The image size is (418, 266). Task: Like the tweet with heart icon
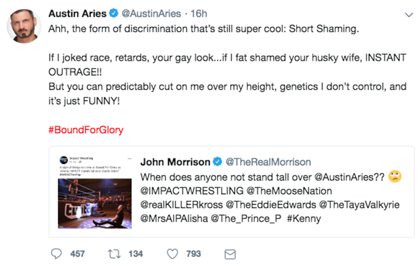[x=173, y=253]
